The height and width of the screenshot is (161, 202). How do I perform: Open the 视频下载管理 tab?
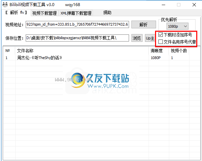click(45, 13)
